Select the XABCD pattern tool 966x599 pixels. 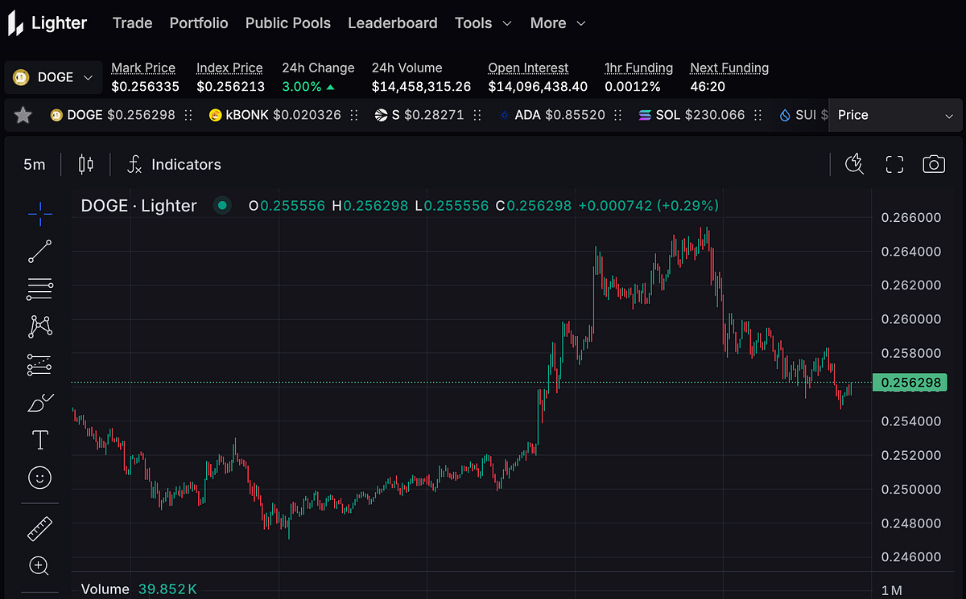click(x=39, y=326)
